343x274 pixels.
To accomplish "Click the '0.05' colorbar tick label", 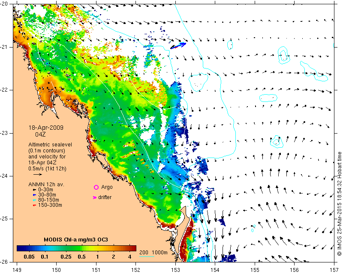I will click(x=29, y=257).
